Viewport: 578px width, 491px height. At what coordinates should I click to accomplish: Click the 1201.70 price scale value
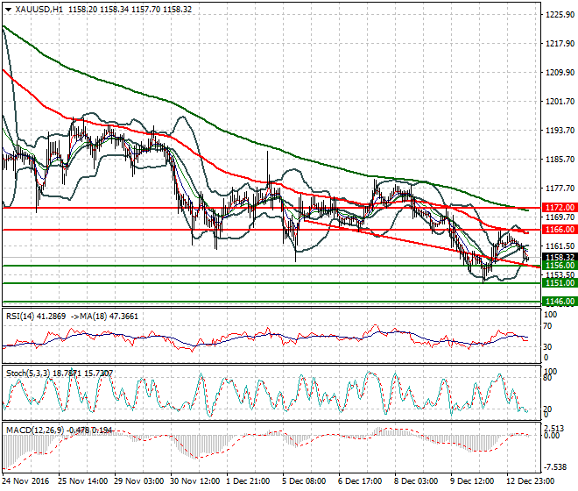click(560, 101)
